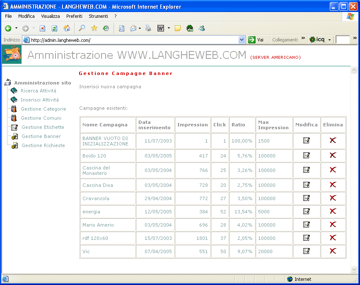Open Favorites with the star icon

(94, 28)
